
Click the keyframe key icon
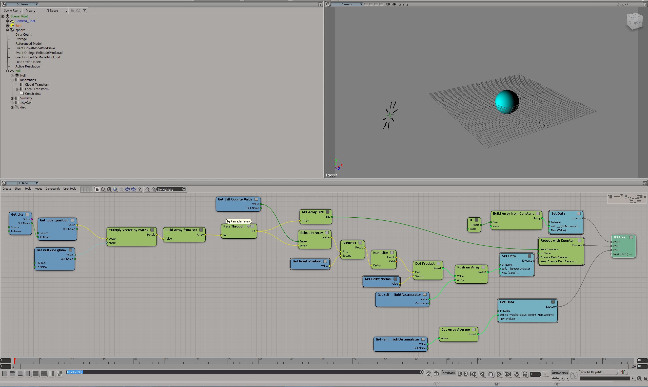(574, 375)
